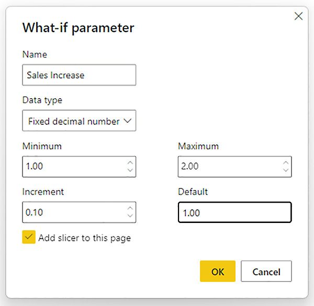Click the Name field containing Sales Increase

[x=79, y=75]
